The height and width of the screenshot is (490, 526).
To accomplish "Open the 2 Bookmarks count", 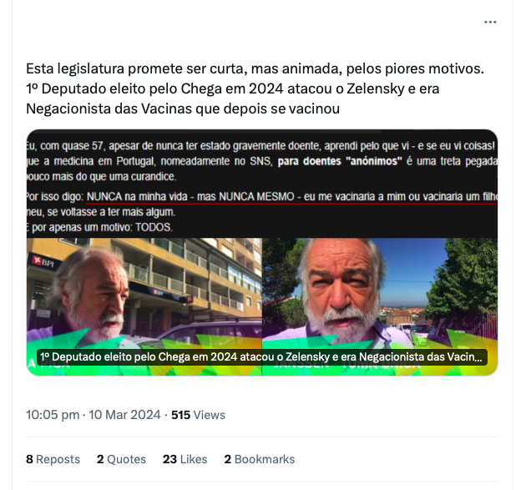I will [260, 459].
